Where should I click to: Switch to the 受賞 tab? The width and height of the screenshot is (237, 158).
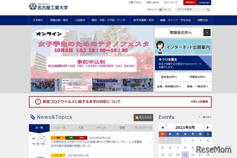tap(122, 128)
